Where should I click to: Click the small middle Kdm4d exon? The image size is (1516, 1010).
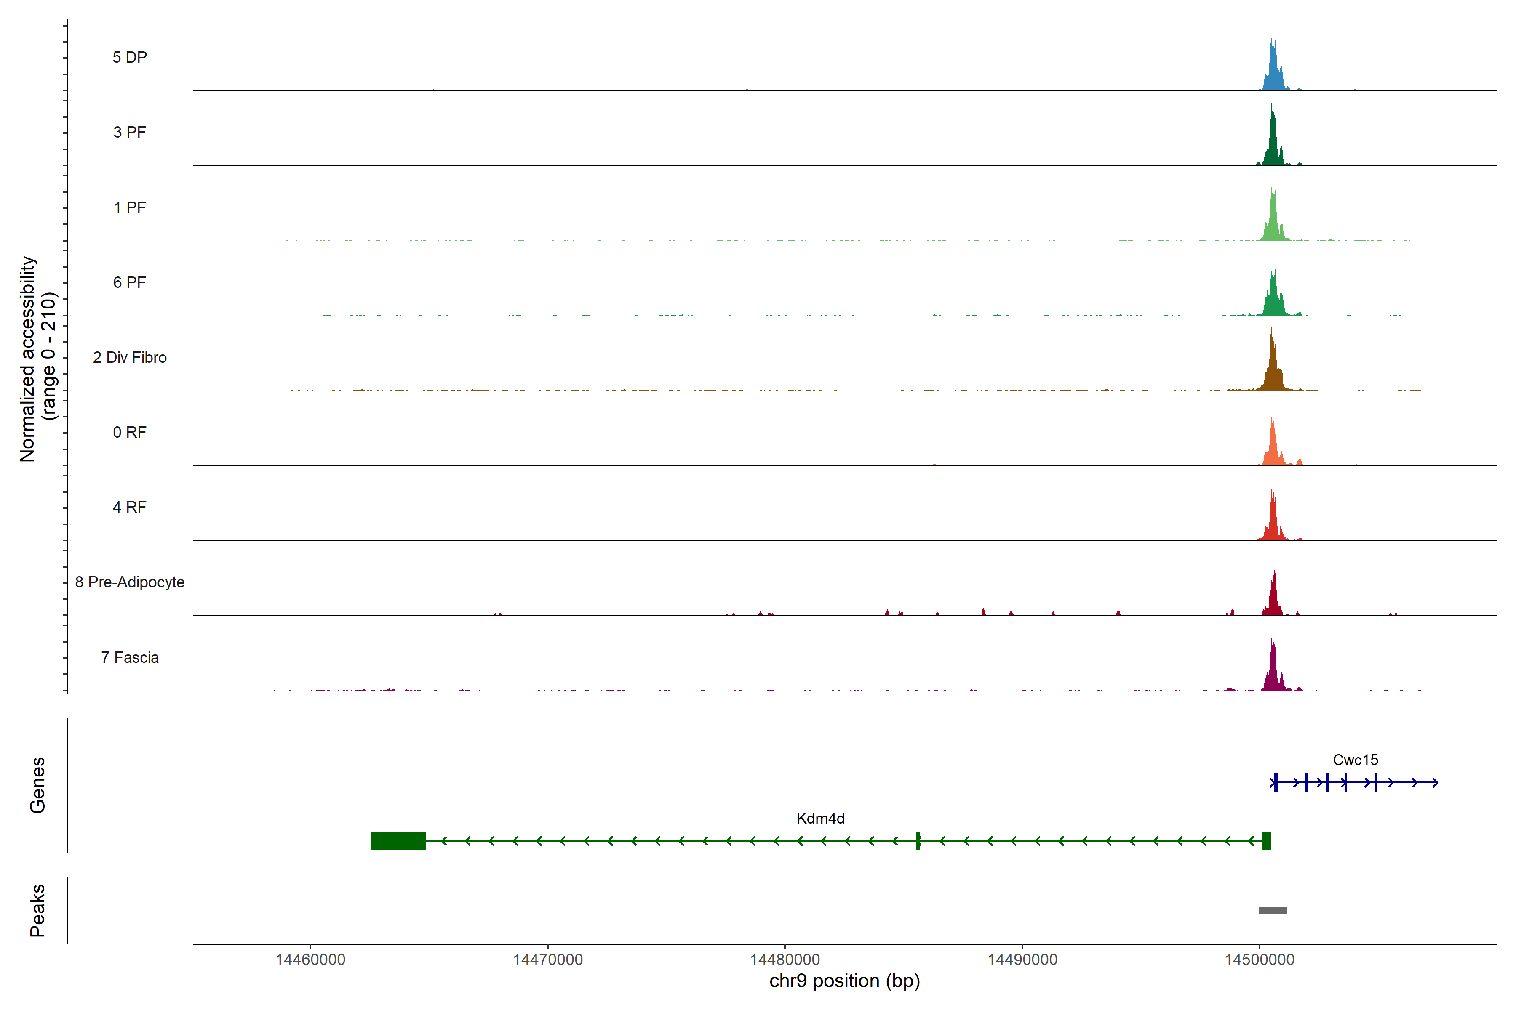pos(918,840)
